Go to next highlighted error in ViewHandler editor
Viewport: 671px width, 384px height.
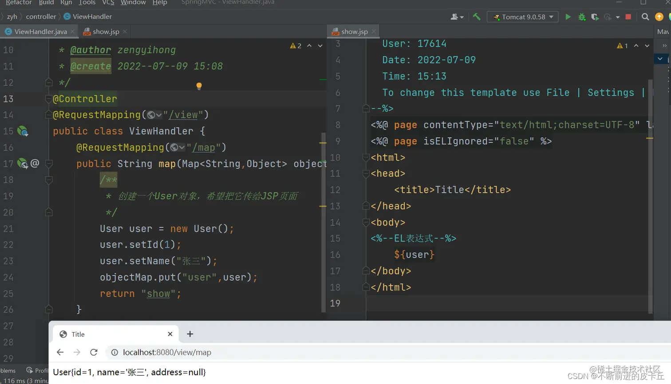320,46
